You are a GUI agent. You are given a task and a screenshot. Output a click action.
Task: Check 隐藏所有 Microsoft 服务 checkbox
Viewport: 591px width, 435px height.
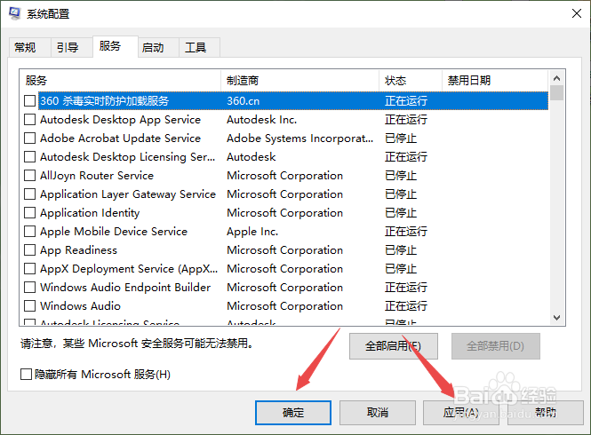[27, 375]
